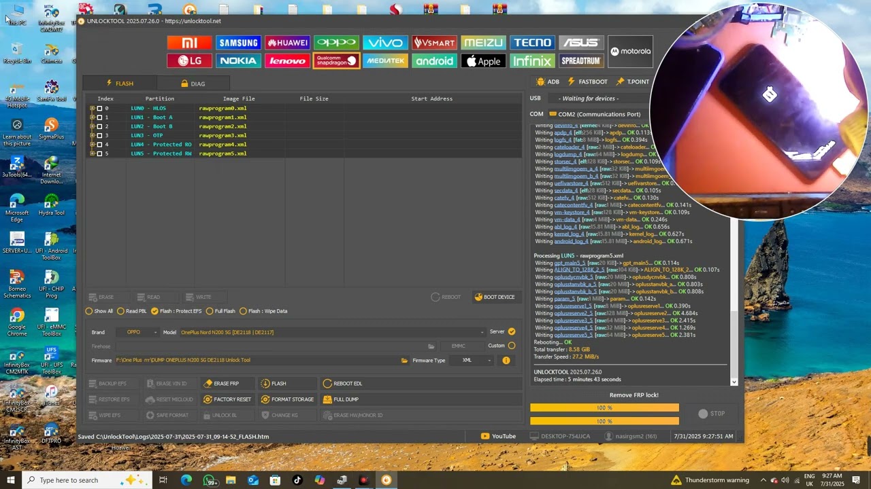The width and height of the screenshot is (871, 489).
Task: Open the FASTBOOT tab
Action: click(x=587, y=81)
